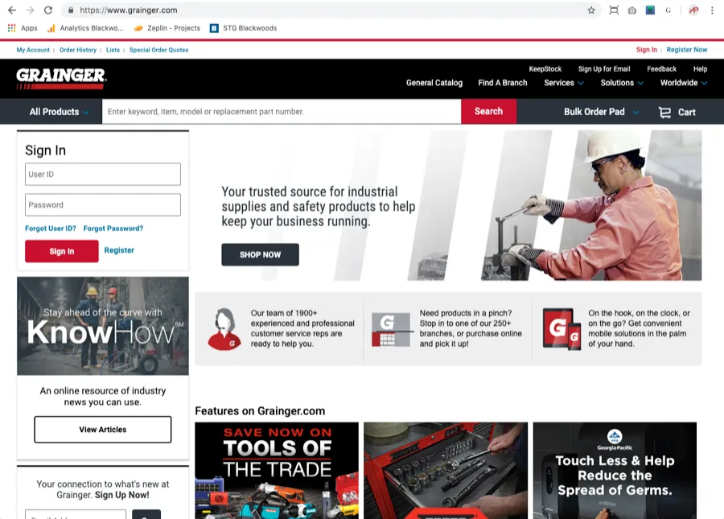Open the Lists link
724x519 pixels.
pyautogui.click(x=113, y=50)
